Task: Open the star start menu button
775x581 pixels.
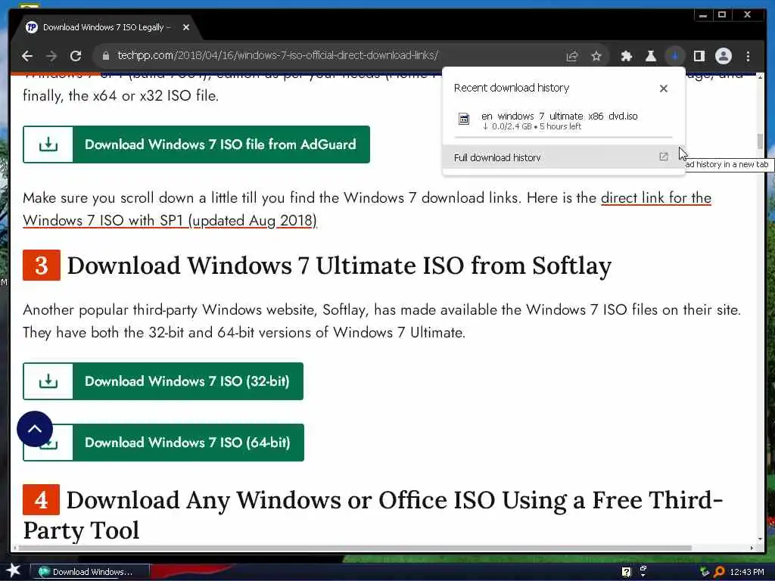Action: [x=14, y=570]
